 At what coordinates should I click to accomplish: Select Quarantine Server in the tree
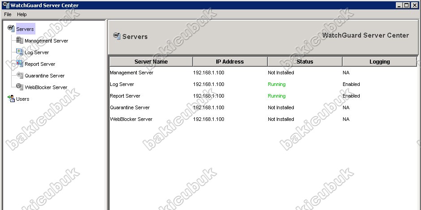click(x=45, y=76)
